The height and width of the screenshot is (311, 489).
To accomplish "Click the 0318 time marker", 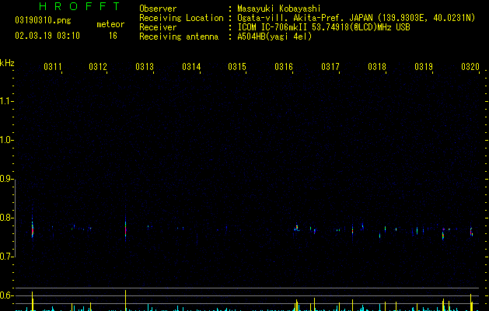I will [x=377, y=67].
